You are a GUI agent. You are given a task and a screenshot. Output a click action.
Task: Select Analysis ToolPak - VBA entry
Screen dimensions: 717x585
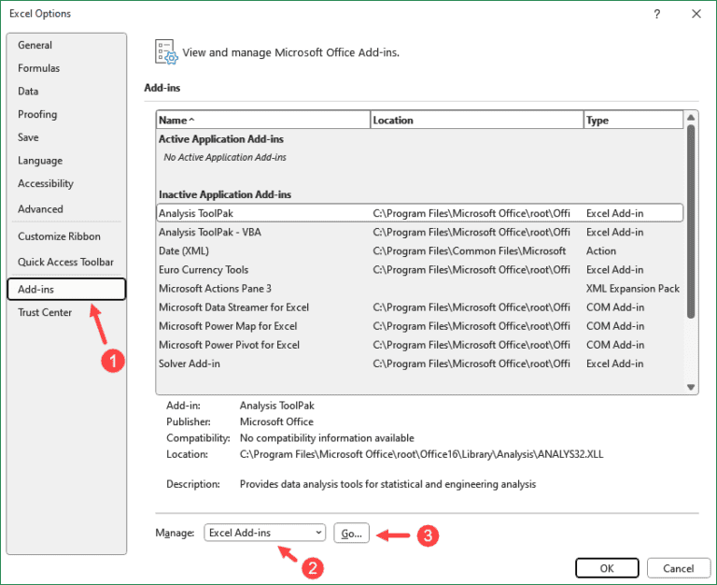coord(210,232)
